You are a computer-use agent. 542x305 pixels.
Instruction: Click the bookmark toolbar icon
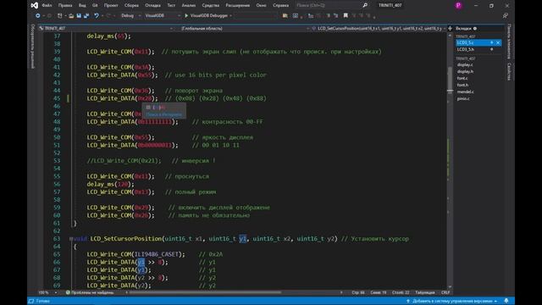point(346,15)
